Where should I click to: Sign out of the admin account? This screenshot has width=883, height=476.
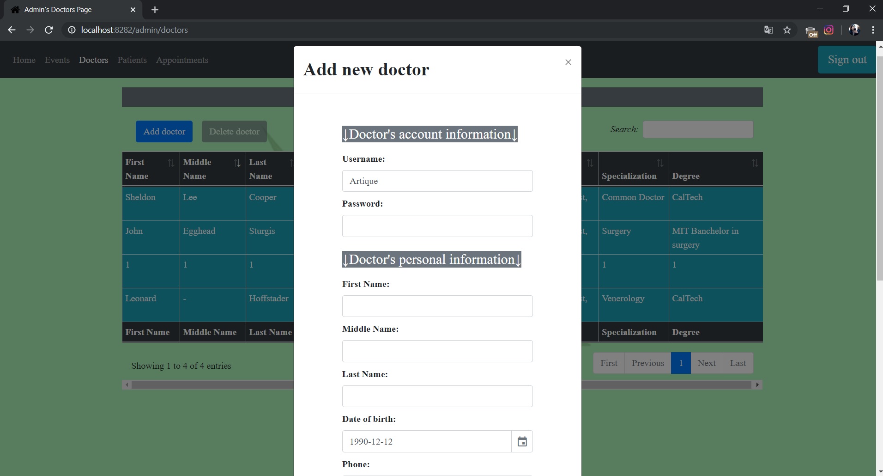coord(847,60)
